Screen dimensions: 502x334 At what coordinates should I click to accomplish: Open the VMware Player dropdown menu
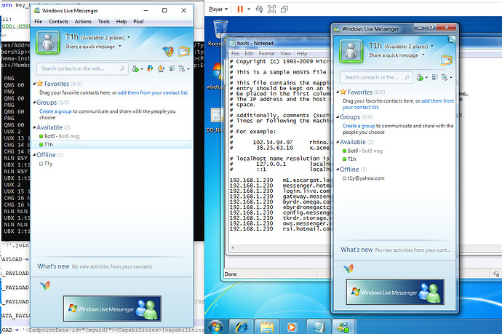click(x=218, y=9)
